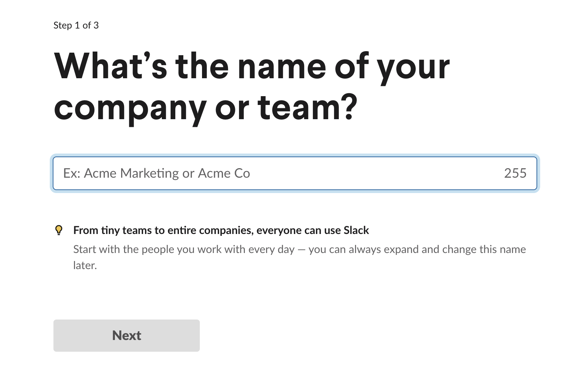Click the disabled Next button

[127, 336]
